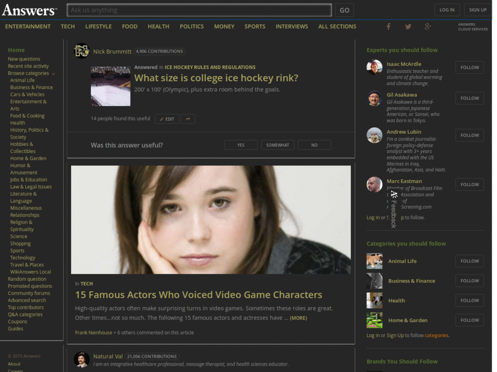Open the Google Plus icon
This screenshot has height=372, width=497.
428,27
